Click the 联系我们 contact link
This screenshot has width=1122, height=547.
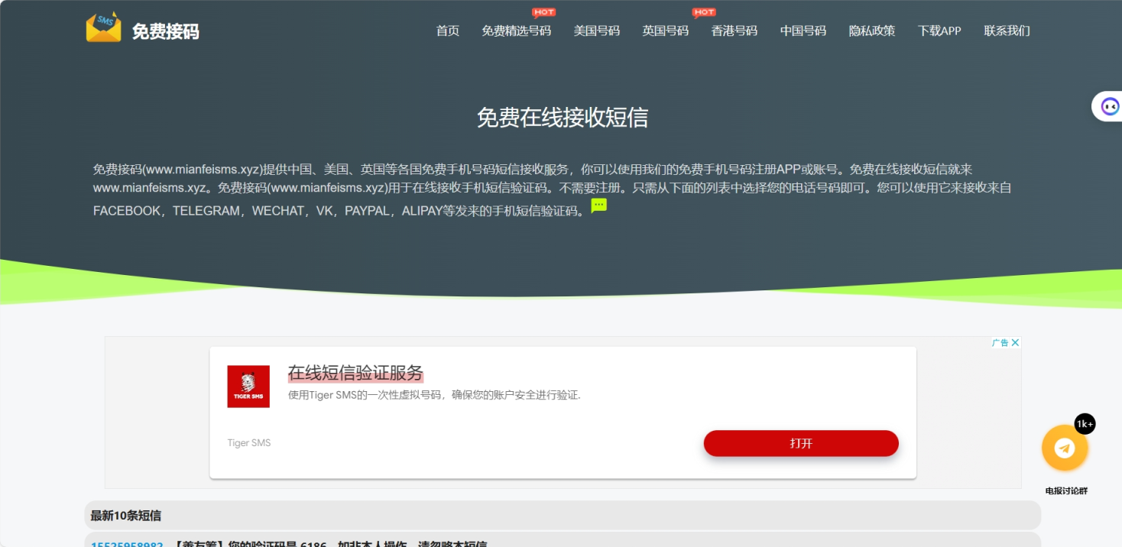(x=1007, y=31)
